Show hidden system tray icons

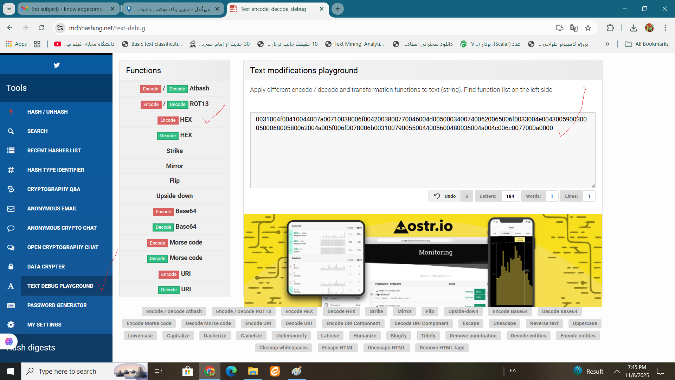[617, 371]
